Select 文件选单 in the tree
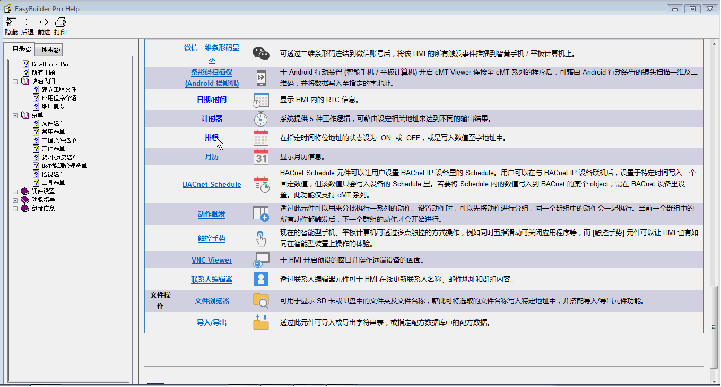This screenshot has height=387, width=721. tap(53, 123)
